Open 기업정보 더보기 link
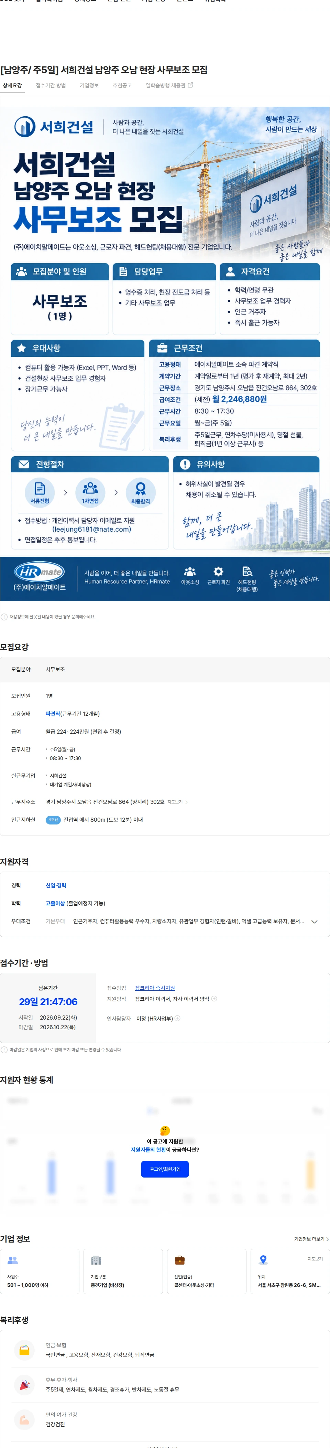The image size is (330, 1448). [x=311, y=1239]
